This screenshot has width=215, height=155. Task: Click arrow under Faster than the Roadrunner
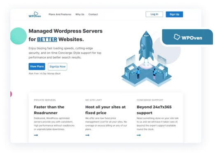point(36,135)
